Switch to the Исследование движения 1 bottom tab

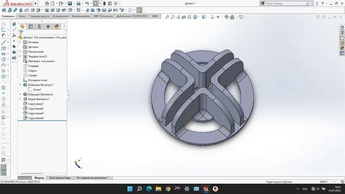pyautogui.click(x=93, y=178)
